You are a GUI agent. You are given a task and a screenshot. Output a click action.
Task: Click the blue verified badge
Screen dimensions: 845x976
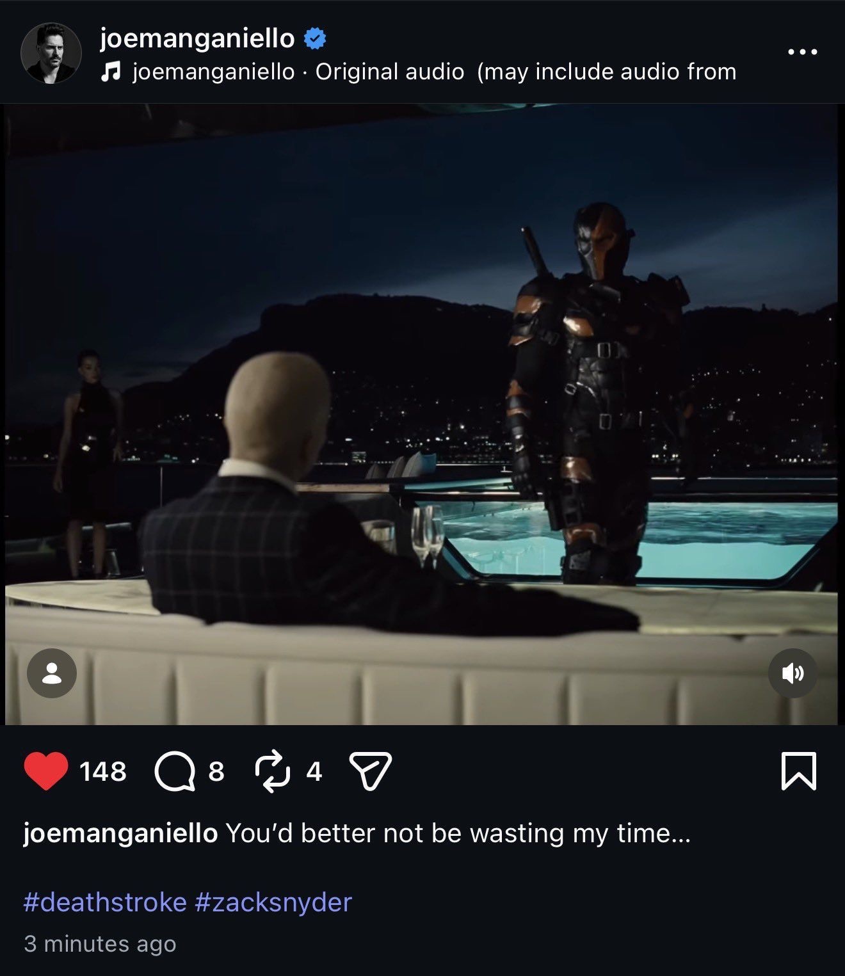pyautogui.click(x=314, y=38)
